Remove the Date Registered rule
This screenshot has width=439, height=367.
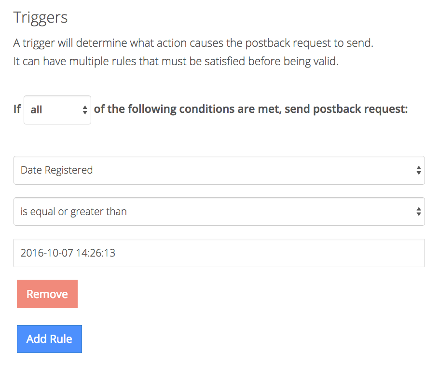pos(47,294)
